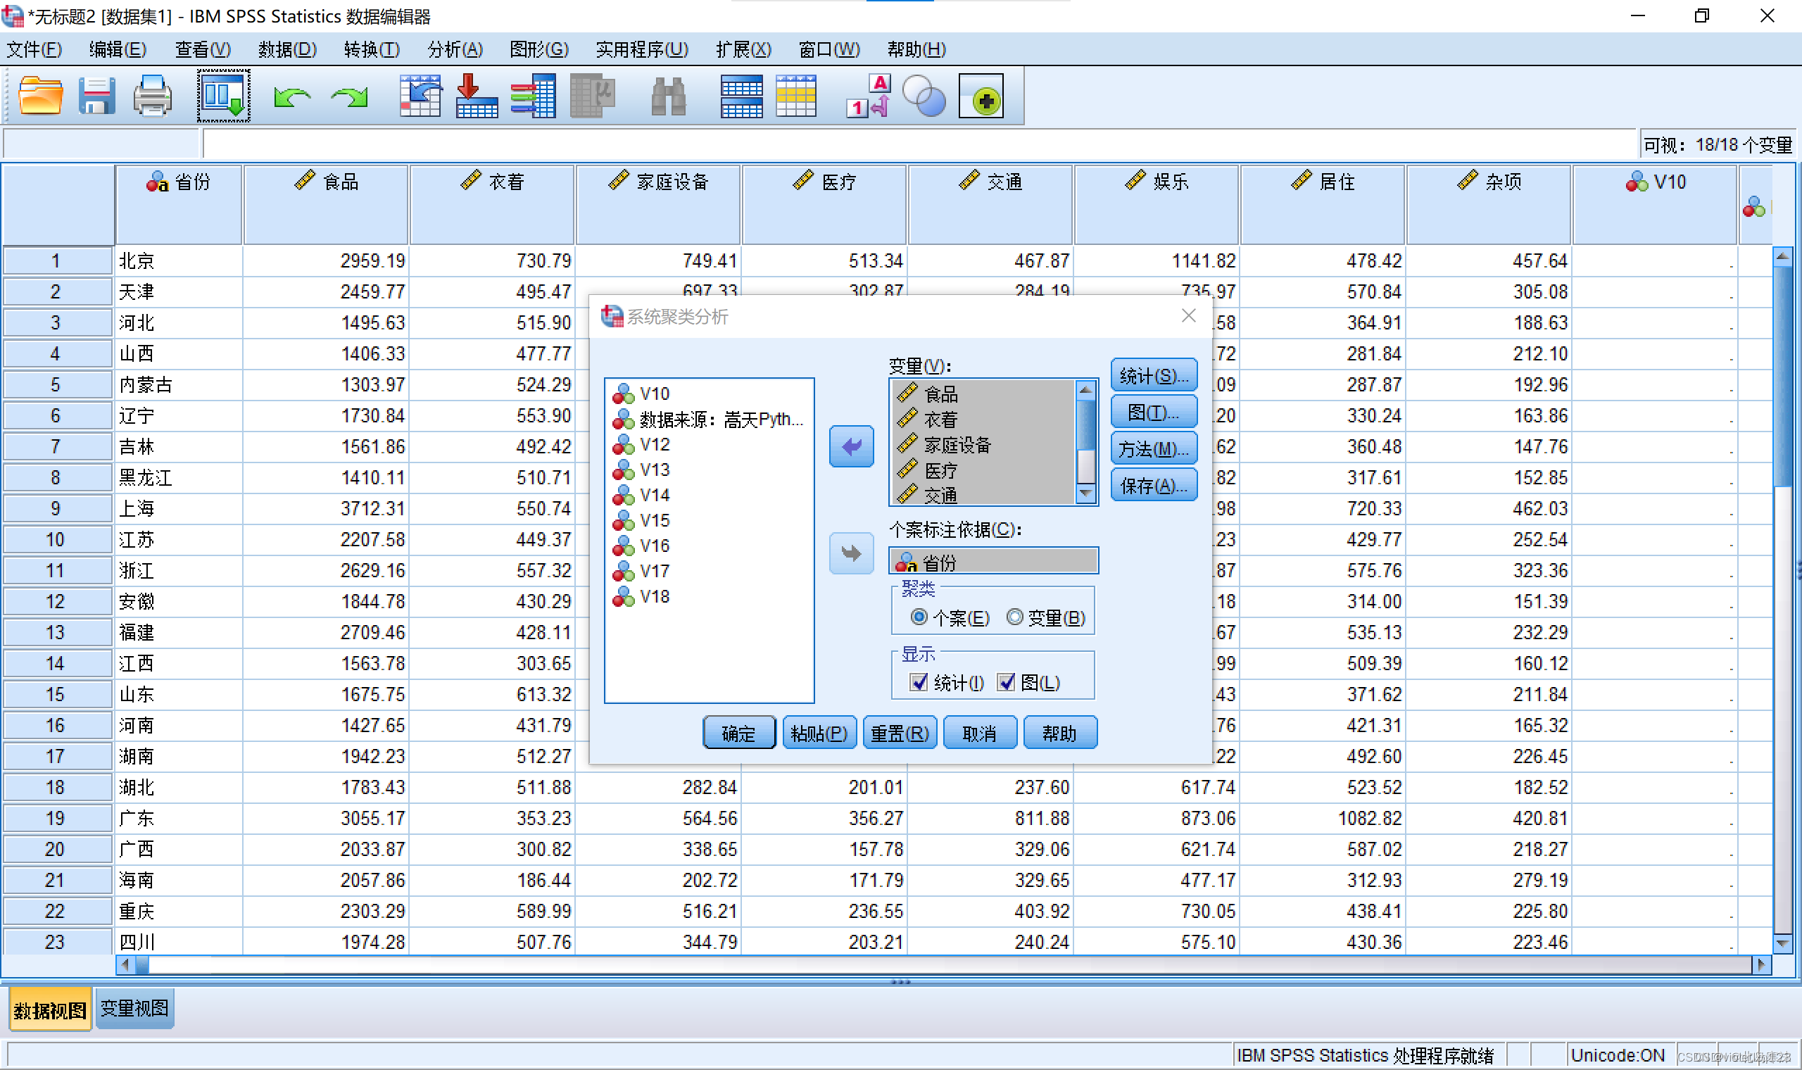Click the arrow to move variables back

click(851, 447)
